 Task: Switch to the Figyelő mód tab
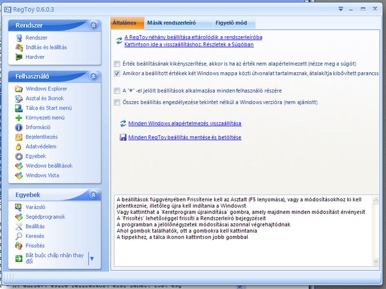[x=234, y=23]
